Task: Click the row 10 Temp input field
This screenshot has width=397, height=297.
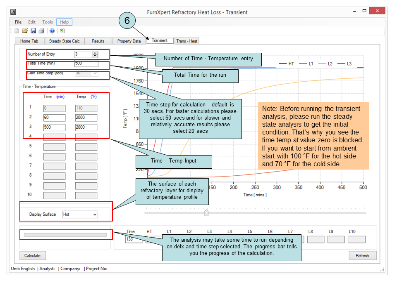Action: 86,196
